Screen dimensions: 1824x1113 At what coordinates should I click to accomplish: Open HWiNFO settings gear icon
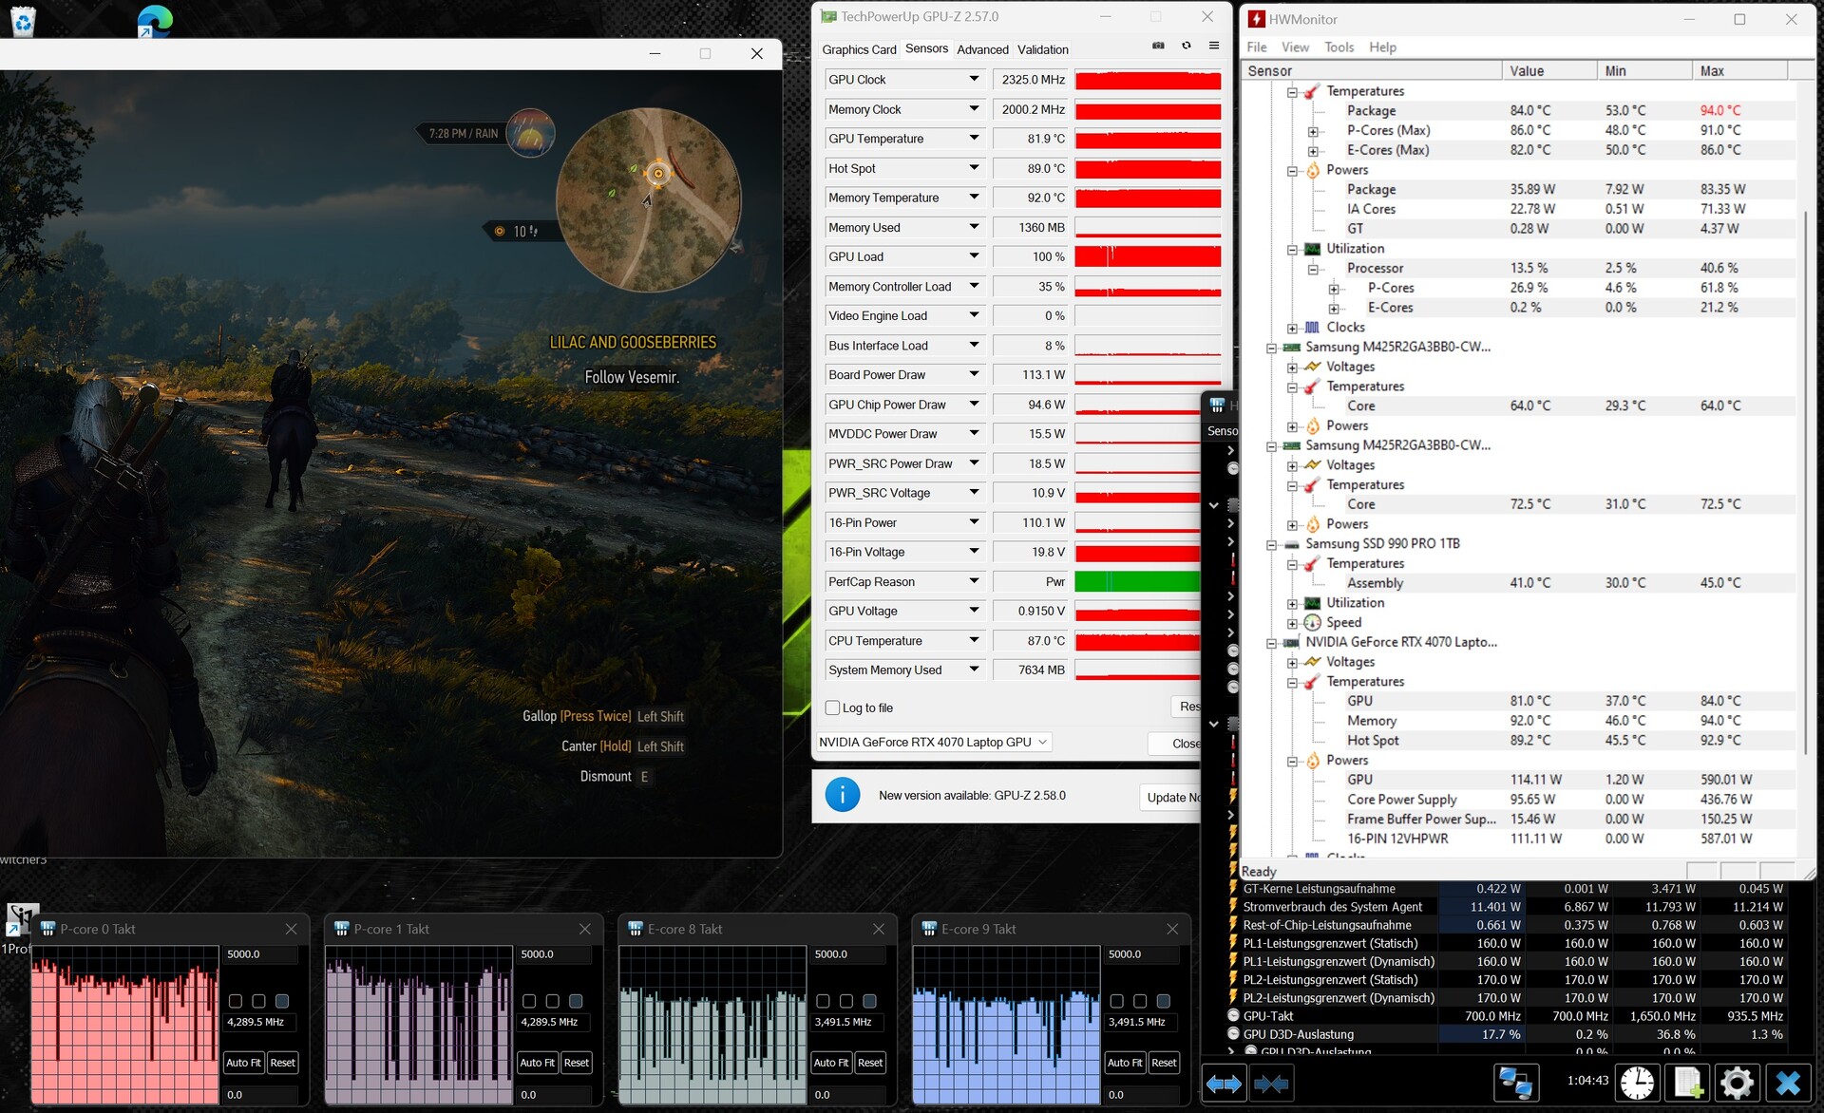click(1737, 1084)
